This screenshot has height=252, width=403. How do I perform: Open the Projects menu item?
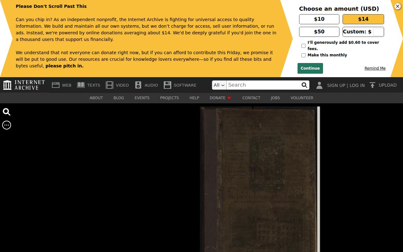(x=169, y=98)
